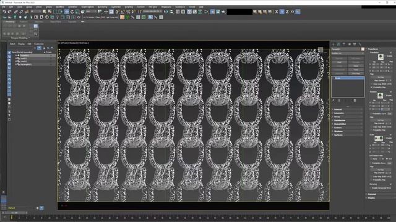Switch the command panel to the Motion tab
The width and height of the screenshot is (396, 222).
pos(350,44)
